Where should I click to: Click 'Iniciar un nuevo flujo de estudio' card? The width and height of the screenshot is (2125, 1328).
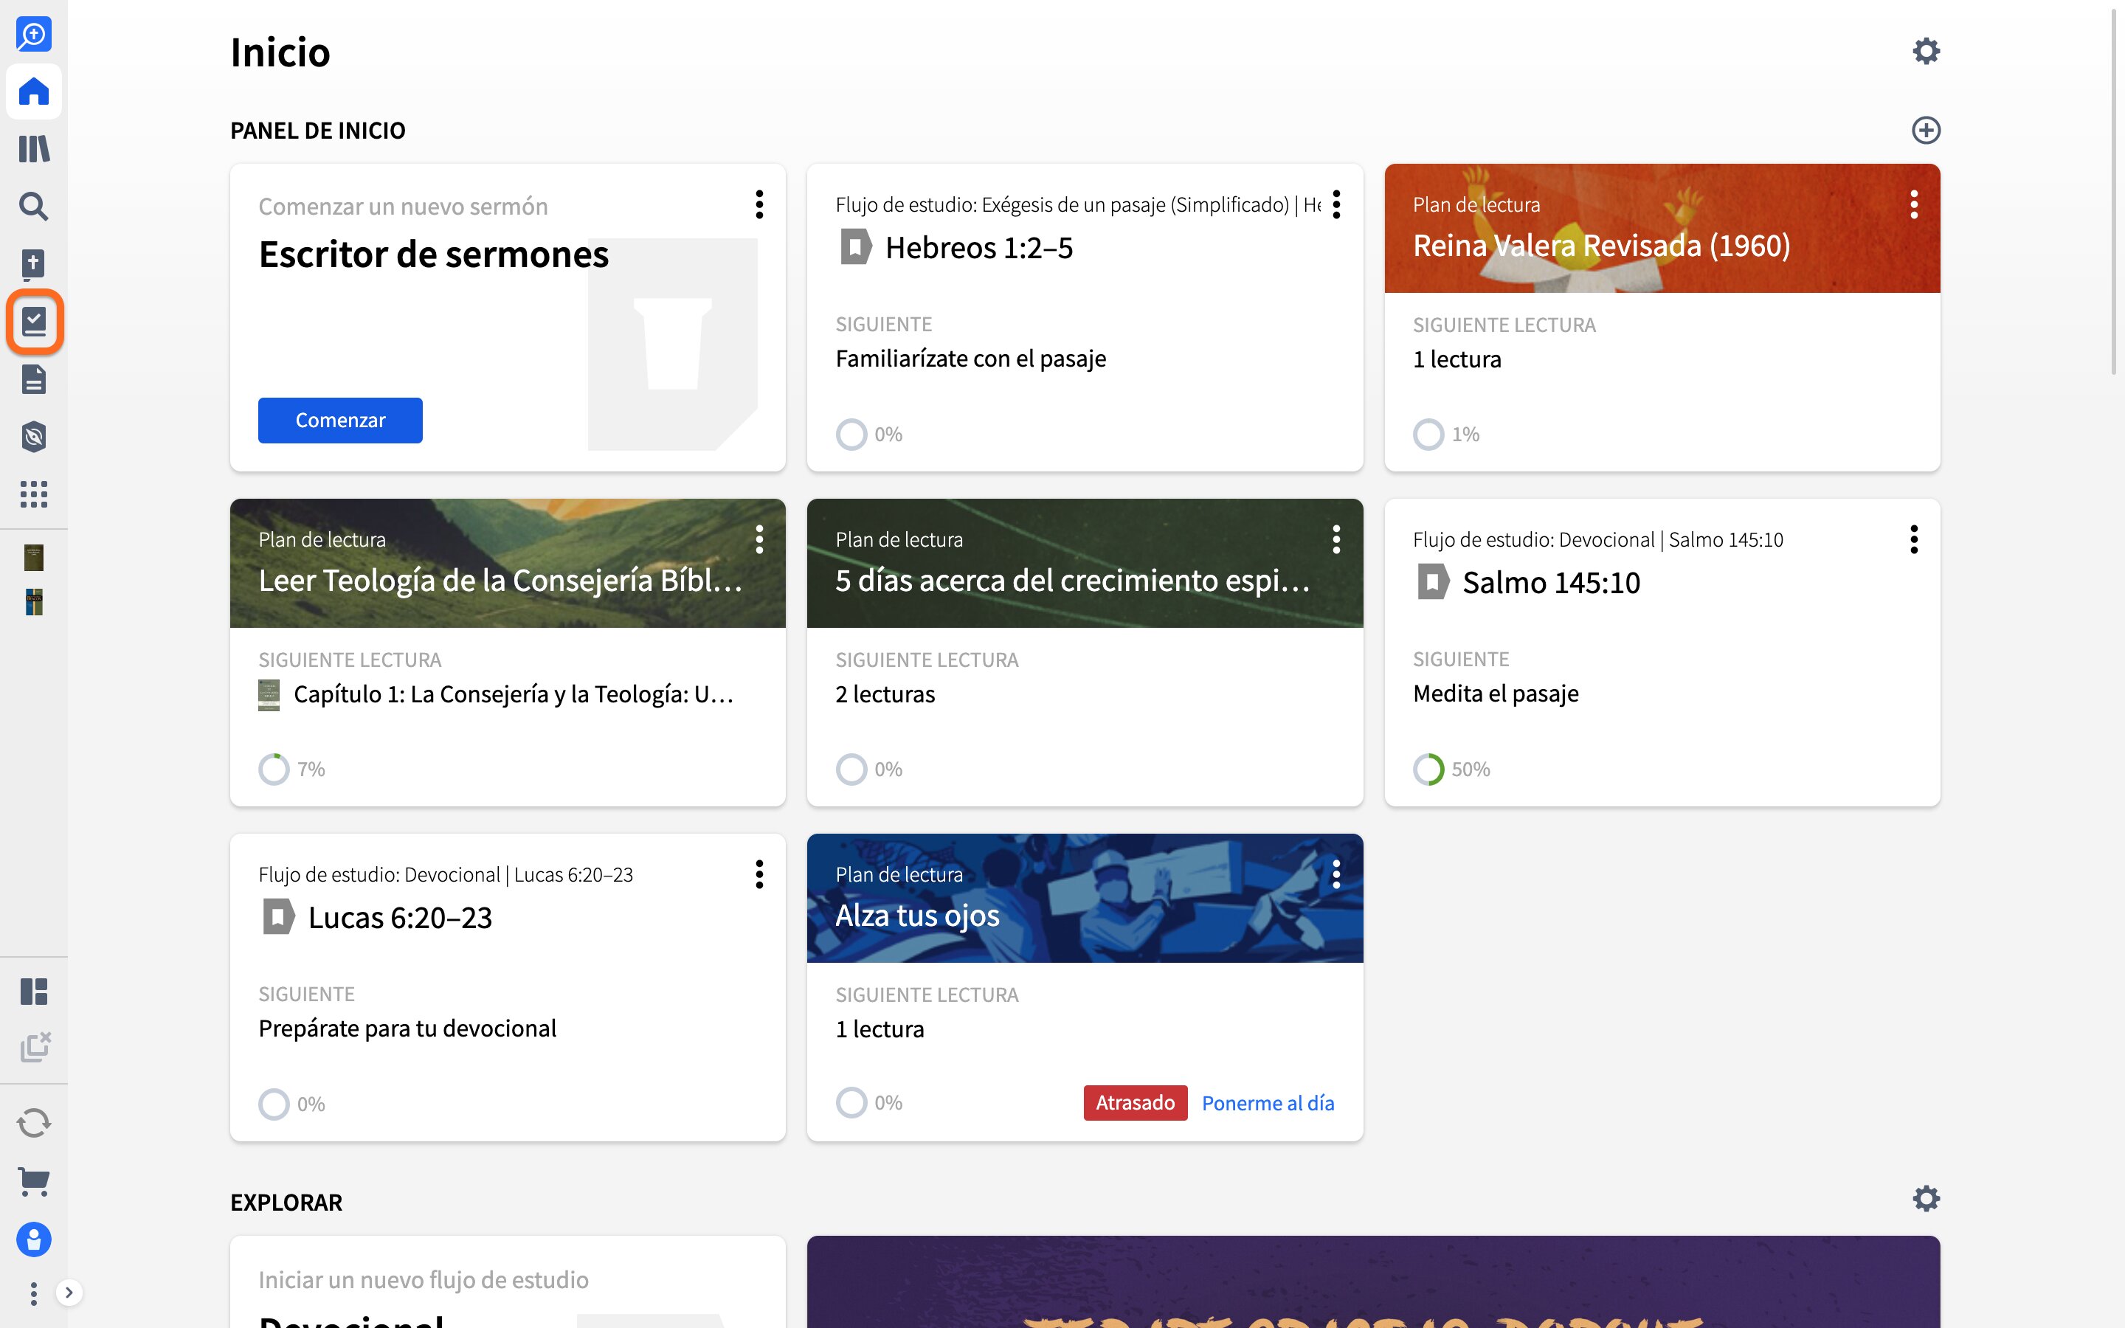click(x=508, y=1282)
